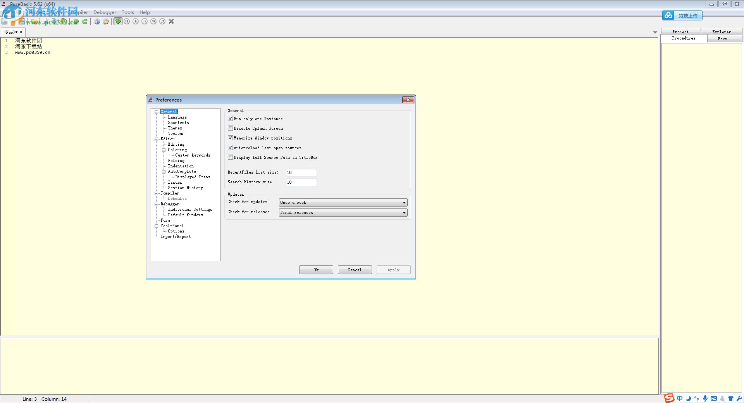Uncheck Memorize Window positions
The height and width of the screenshot is (403, 744).
[231, 138]
